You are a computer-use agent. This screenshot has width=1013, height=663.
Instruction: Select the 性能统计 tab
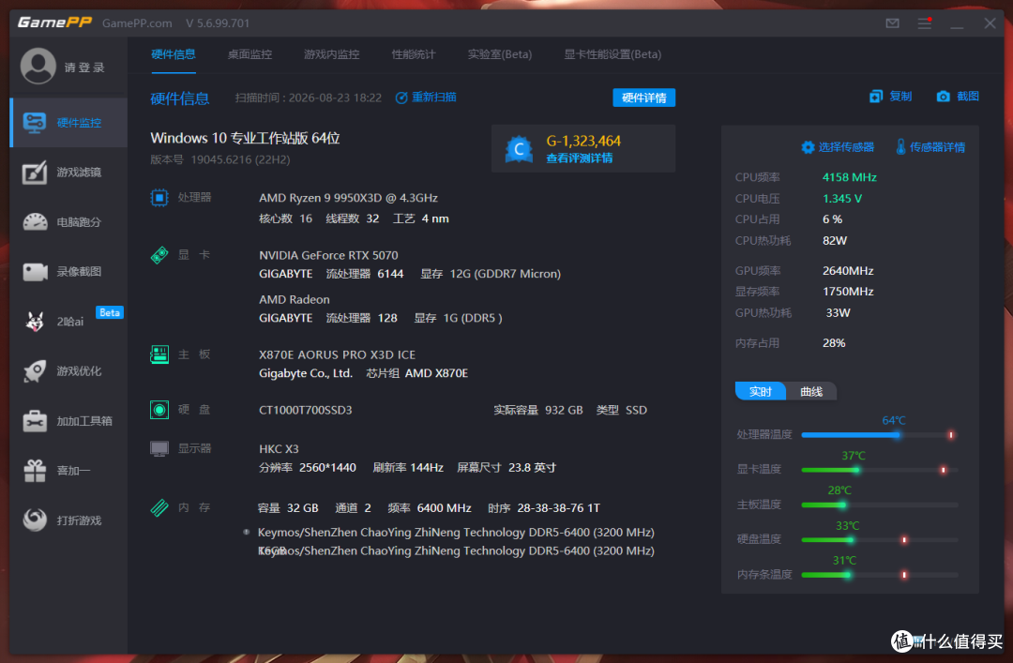[x=414, y=54]
